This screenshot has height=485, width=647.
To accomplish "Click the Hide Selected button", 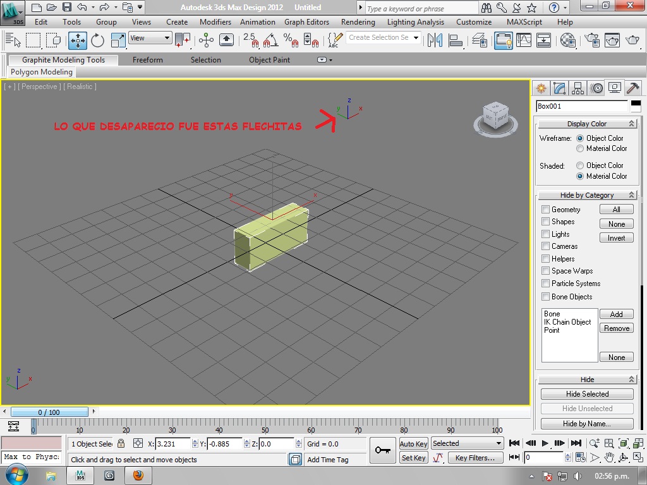I will [x=587, y=394].
